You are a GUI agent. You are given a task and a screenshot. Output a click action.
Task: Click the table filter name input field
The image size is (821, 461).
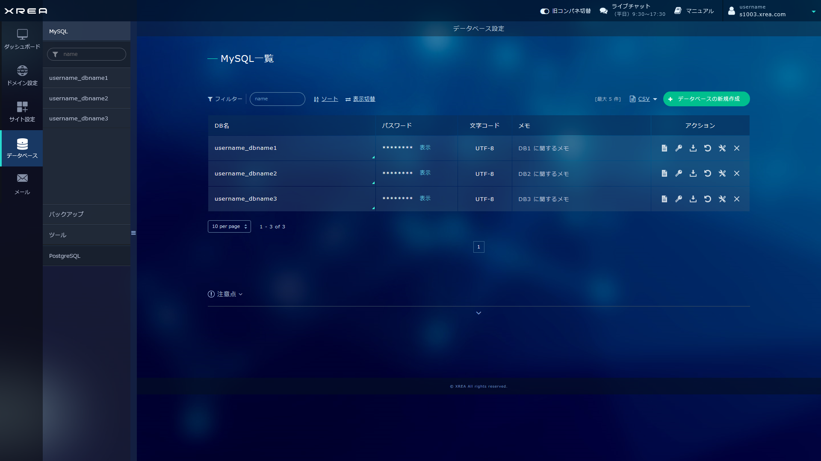tap(277, 99)
